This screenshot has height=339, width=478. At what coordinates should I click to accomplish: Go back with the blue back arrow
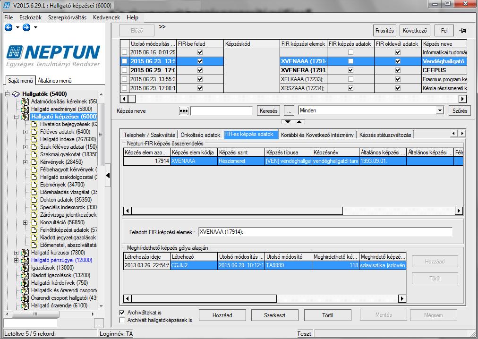click(x=9, y=27)
